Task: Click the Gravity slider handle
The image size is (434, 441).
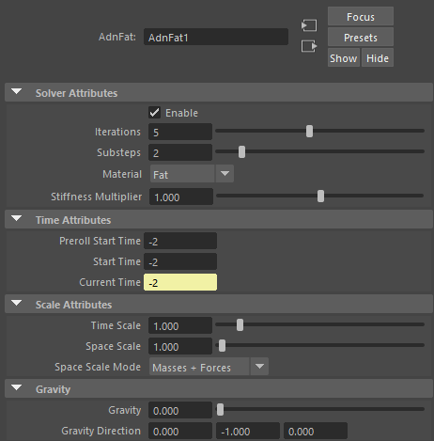Action: (220, 410)
